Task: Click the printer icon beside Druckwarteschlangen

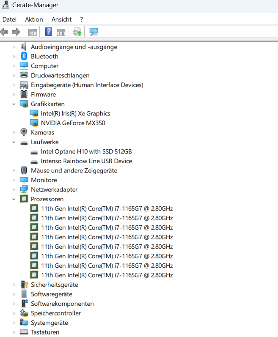Action: pos(24,75)
